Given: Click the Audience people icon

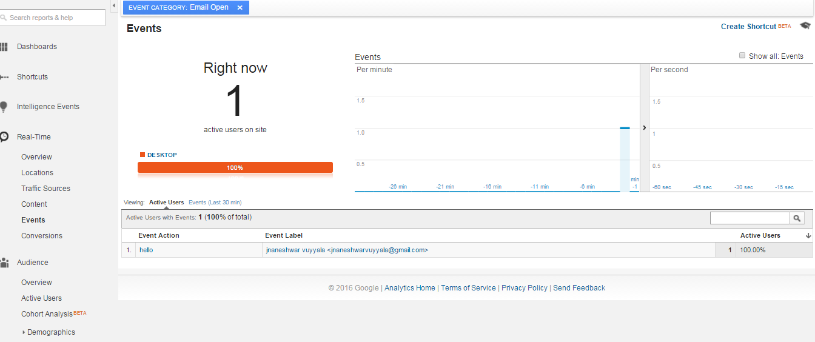Looking at the screenshot, I should click(x=4, y=263).
